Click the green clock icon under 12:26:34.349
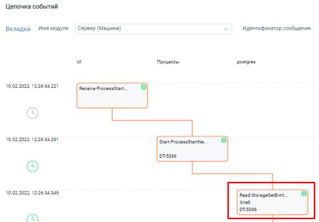The image size is (319, 222). (x=32, y=218)
